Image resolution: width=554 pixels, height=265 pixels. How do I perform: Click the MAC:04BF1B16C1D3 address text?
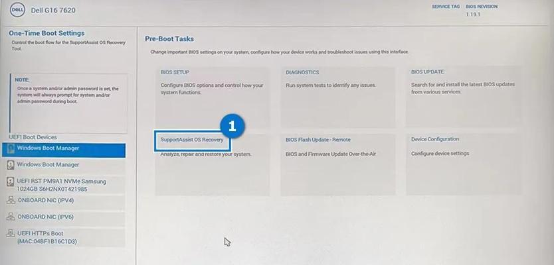click(47, 241)
